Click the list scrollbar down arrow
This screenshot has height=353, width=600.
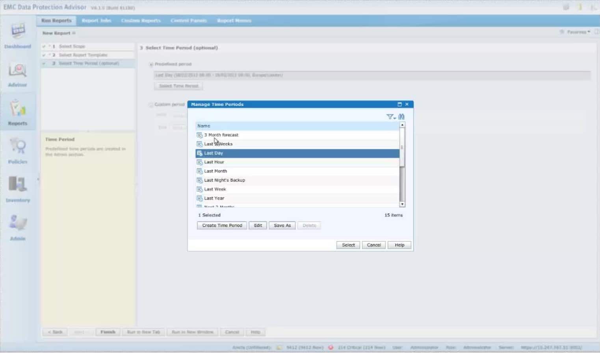(402, 204)
